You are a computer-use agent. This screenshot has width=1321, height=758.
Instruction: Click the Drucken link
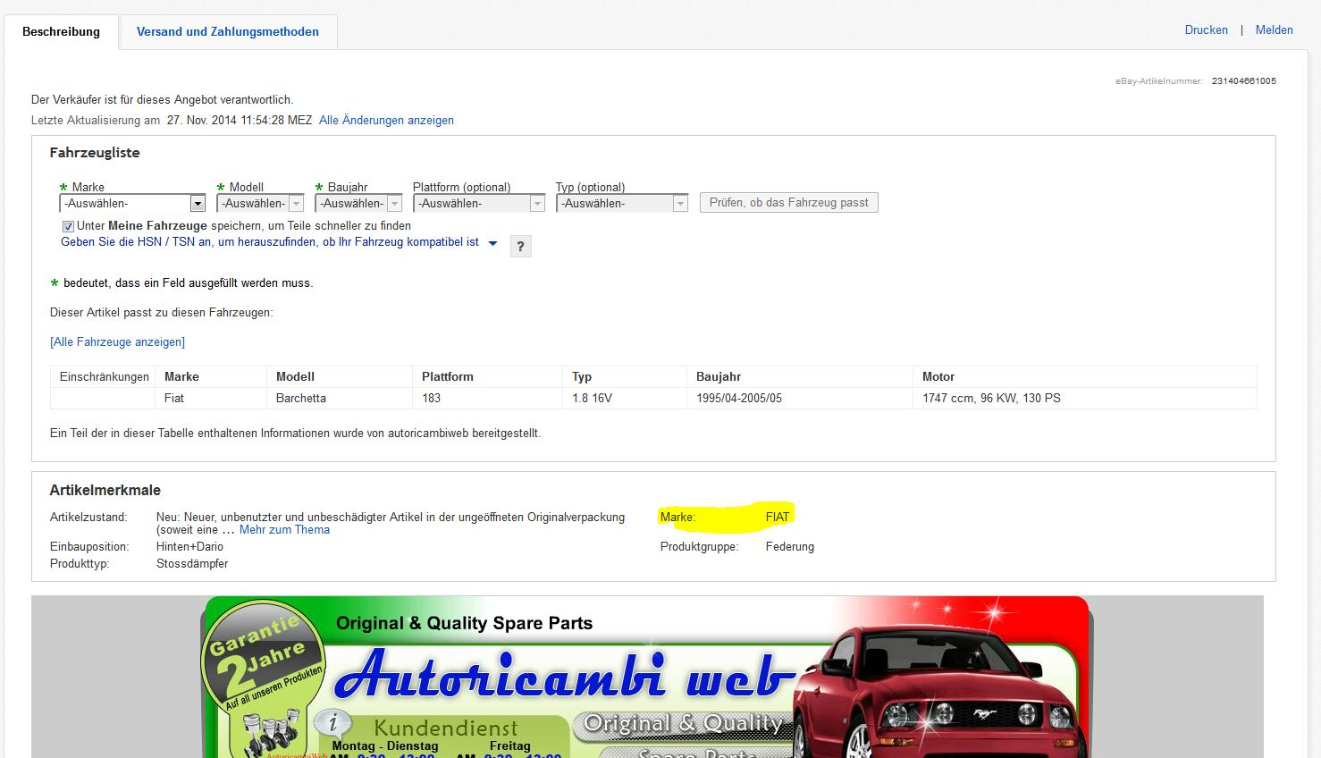(x=1207, y=29)
